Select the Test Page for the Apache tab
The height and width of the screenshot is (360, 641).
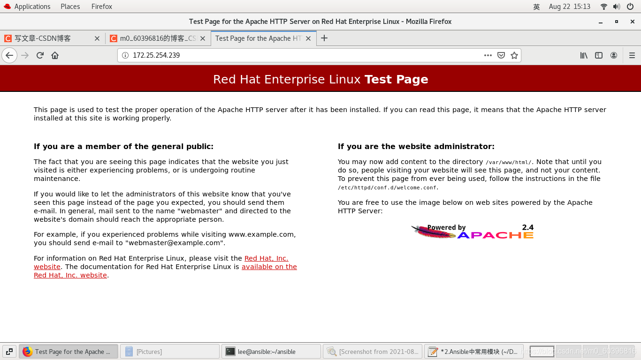(x=264, y=38)
